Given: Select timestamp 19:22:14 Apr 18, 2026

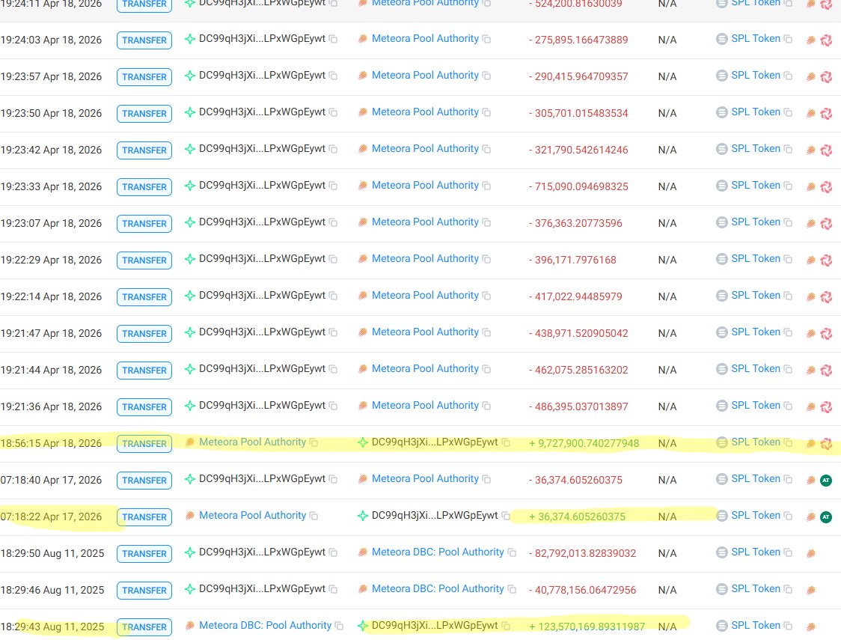Looking at the screenshot, I should 51,296.
